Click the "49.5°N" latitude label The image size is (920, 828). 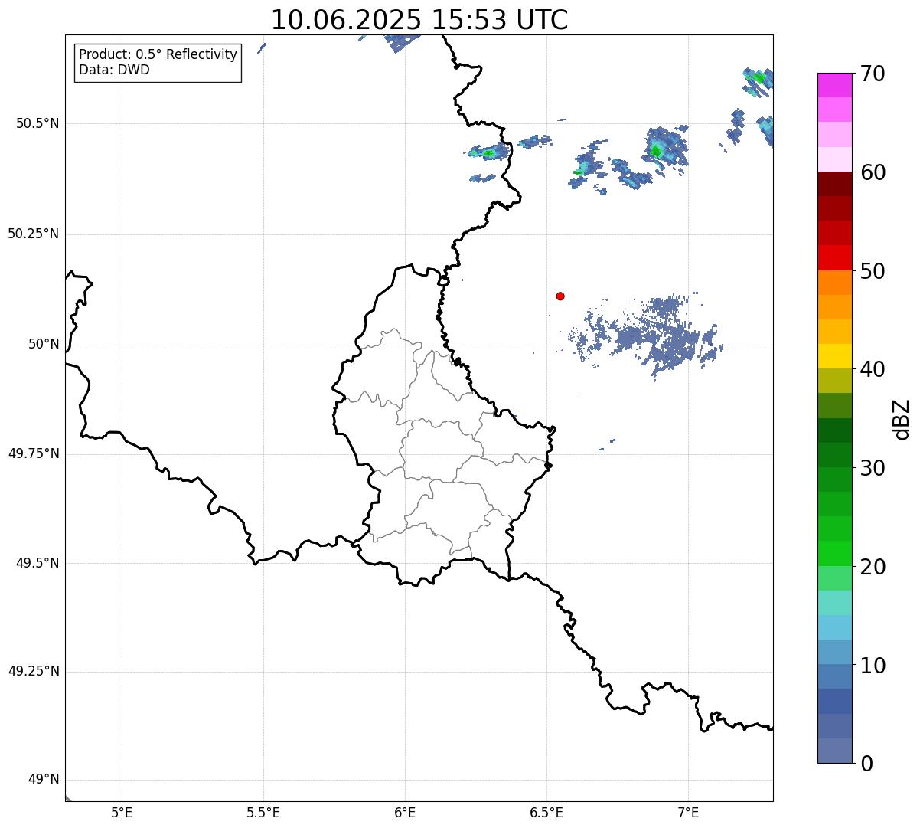point(38,563)
